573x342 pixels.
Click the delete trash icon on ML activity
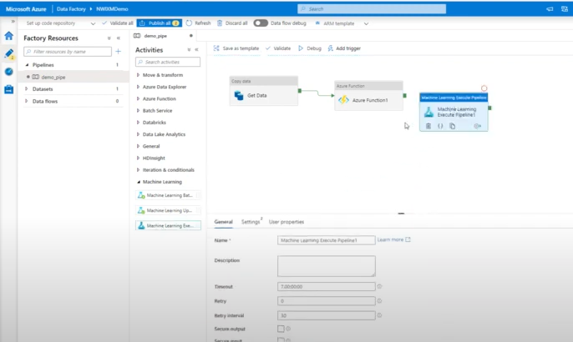click(428, 126)
